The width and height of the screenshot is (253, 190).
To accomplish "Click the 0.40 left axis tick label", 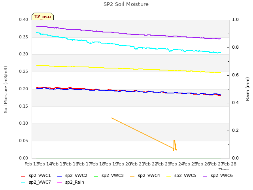I will 24,20.
